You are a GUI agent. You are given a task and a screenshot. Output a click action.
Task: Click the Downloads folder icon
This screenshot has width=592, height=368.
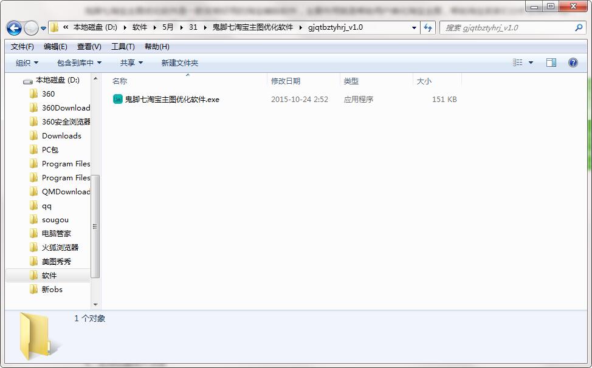click(33, 135)
